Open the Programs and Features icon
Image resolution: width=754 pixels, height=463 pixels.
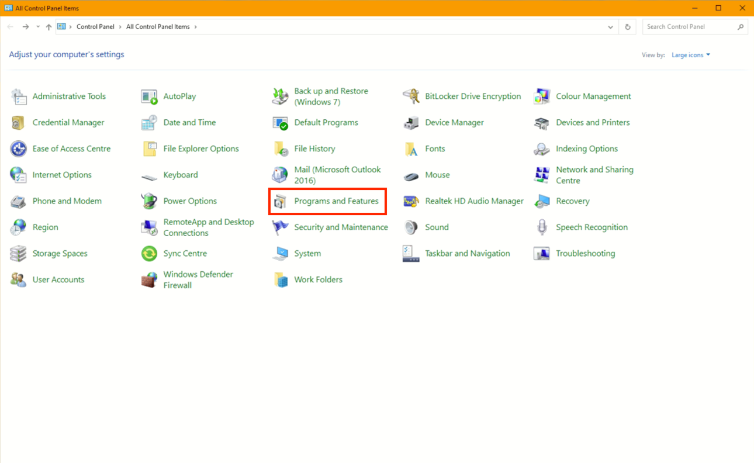click(x=281, y=202)
